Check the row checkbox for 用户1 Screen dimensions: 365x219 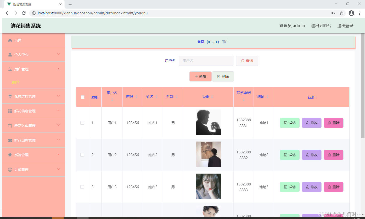point(82,123)
